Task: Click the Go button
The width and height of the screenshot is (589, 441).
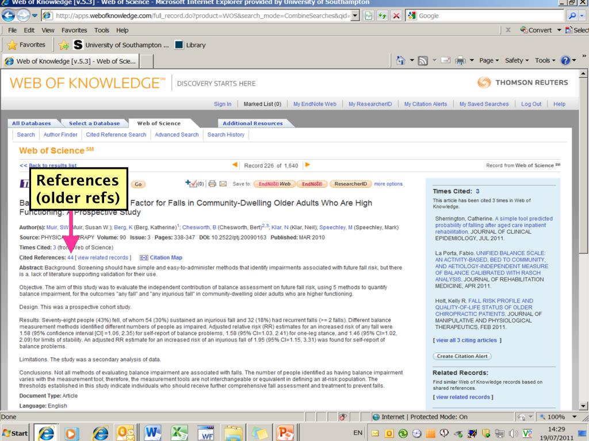Action: (x=138, y=184)
